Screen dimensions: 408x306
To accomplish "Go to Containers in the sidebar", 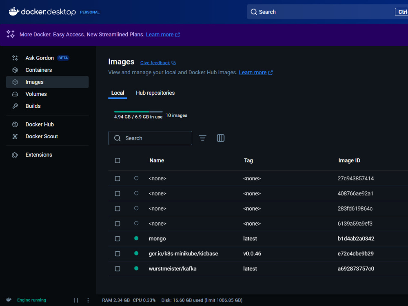I will point(47,70).
